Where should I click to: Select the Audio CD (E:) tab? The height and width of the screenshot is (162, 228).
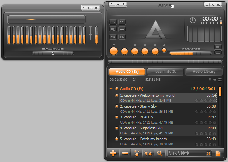pyautogui.click(x=127, y=72)
